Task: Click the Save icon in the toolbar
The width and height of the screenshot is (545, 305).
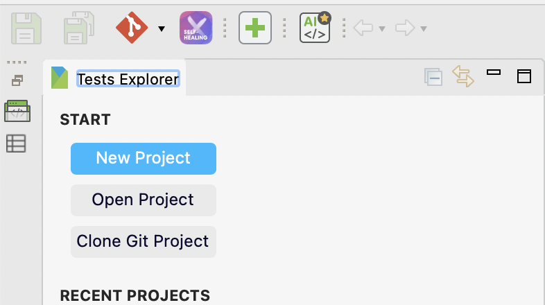Action: coord(26,28)
